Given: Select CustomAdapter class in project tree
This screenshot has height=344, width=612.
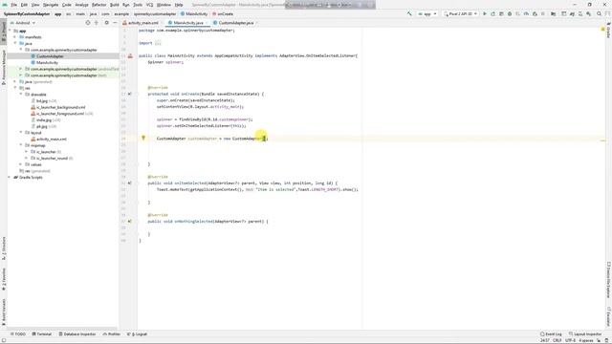Looking at the screenshot, I should [x=50, y=56].
